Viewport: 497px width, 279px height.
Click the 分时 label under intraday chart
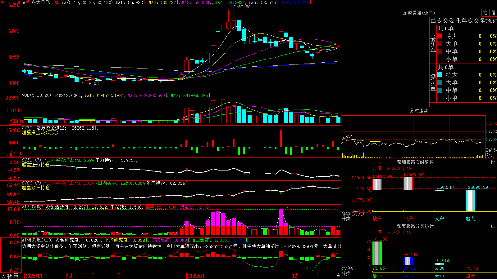tap(490, 156)
